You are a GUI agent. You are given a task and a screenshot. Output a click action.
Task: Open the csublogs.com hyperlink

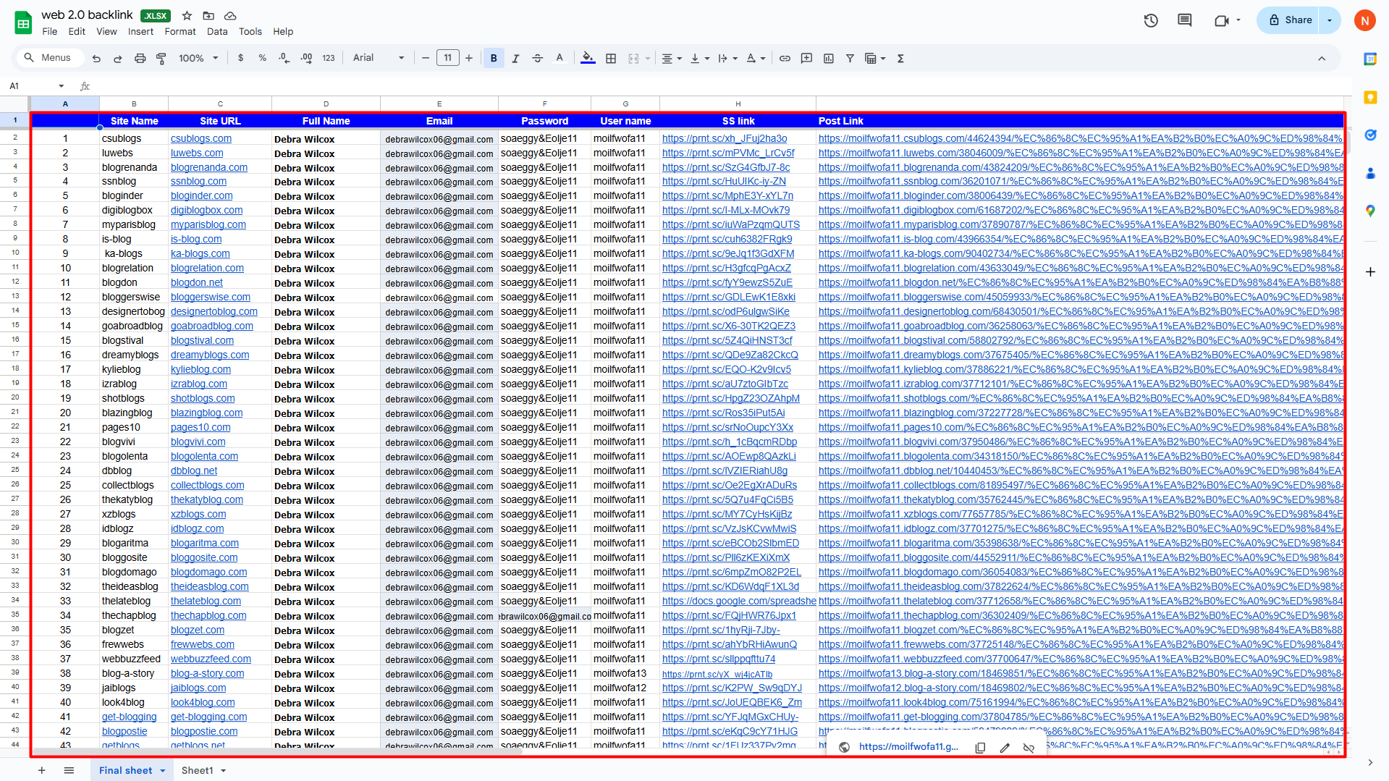[200, 138]
